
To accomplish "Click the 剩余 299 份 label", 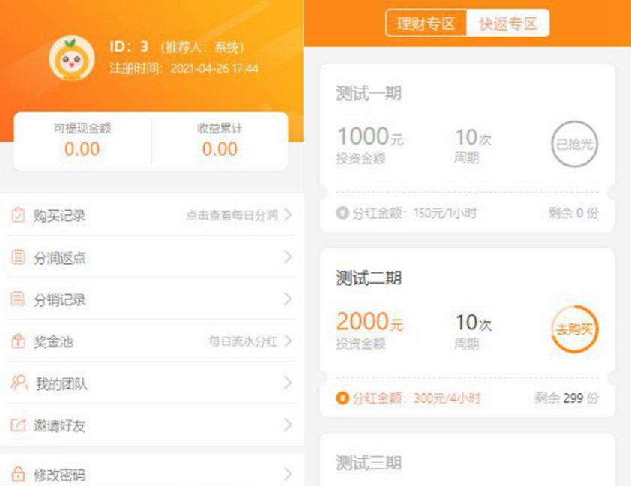I will [x=567, y=398].
